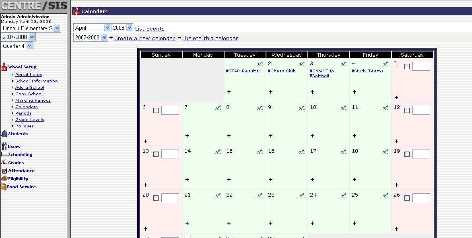
Task: Open Marking Periods in School Setup menu
Action: point(33,101)
